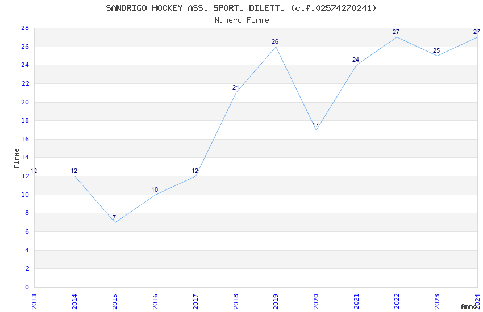Select the 2015 year label on x-axis
Image resolution: width=483 pixels, height=312 pixels.
(x=115, y=302)
